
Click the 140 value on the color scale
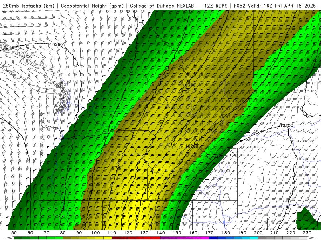160,233
